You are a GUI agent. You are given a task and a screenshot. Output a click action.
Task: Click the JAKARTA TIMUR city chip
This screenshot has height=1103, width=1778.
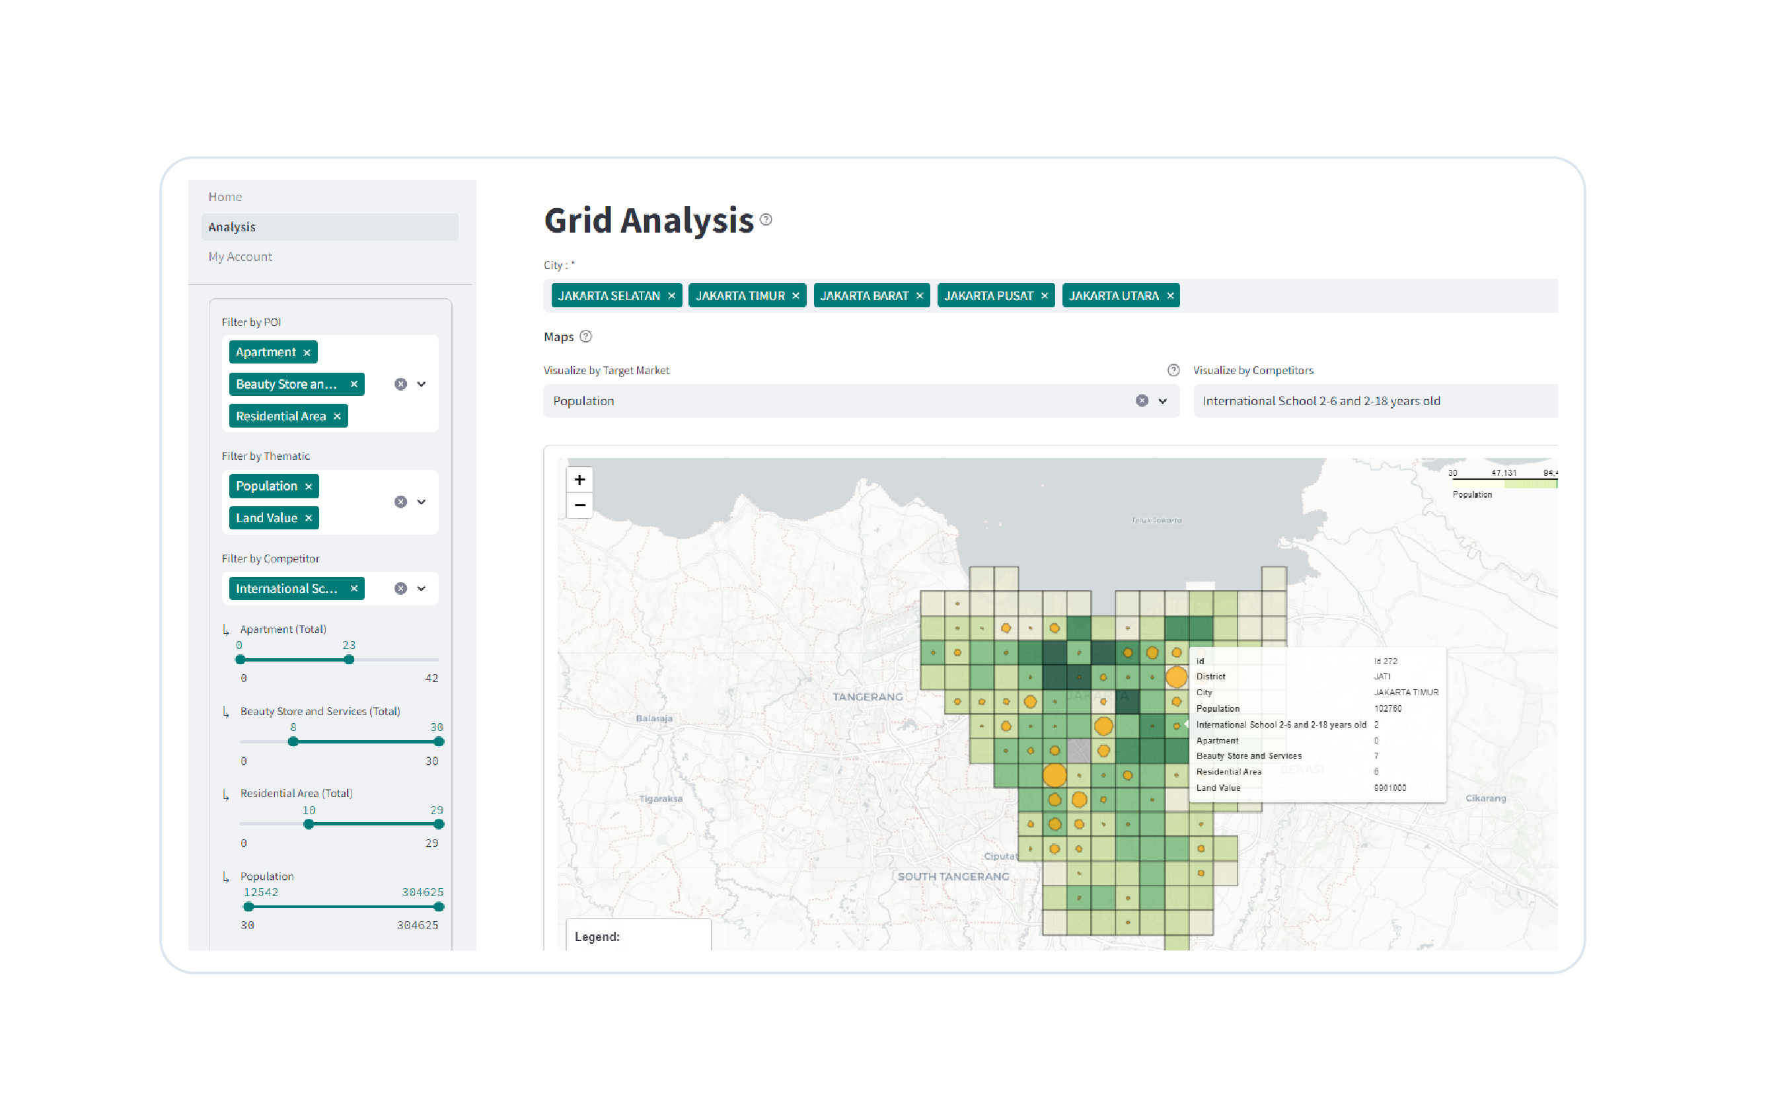(x=747, y=295)
